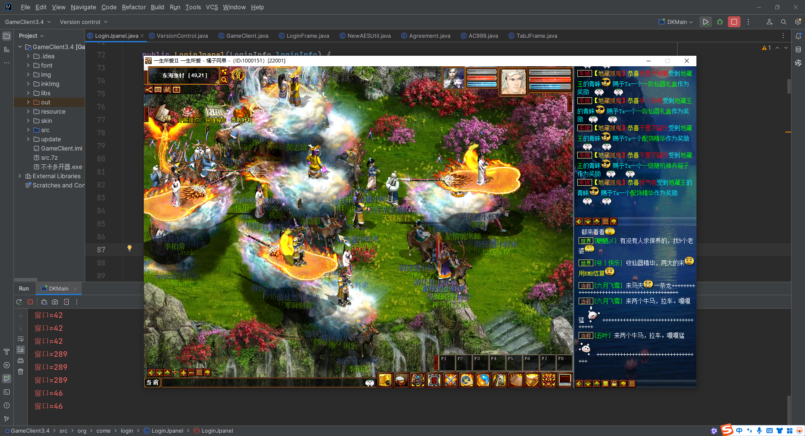805x436 pixels.
Task: Open the 快捷操作 shortcut scroll icon
Action: [215, 114]
